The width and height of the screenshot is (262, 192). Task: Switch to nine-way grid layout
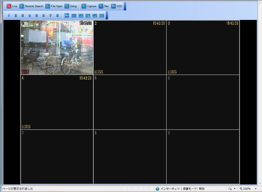(102, 16)
